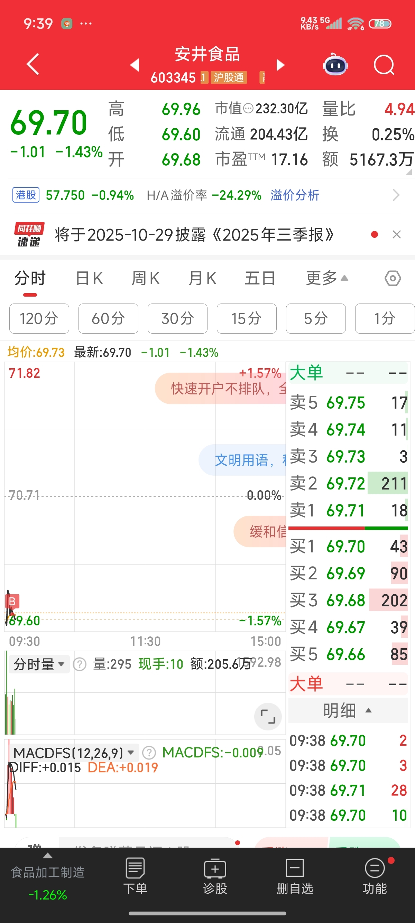The image size is (415, 923).
Task: Open MACDFS(12,26,9) indicator dropdown
Action: [73, 753]
